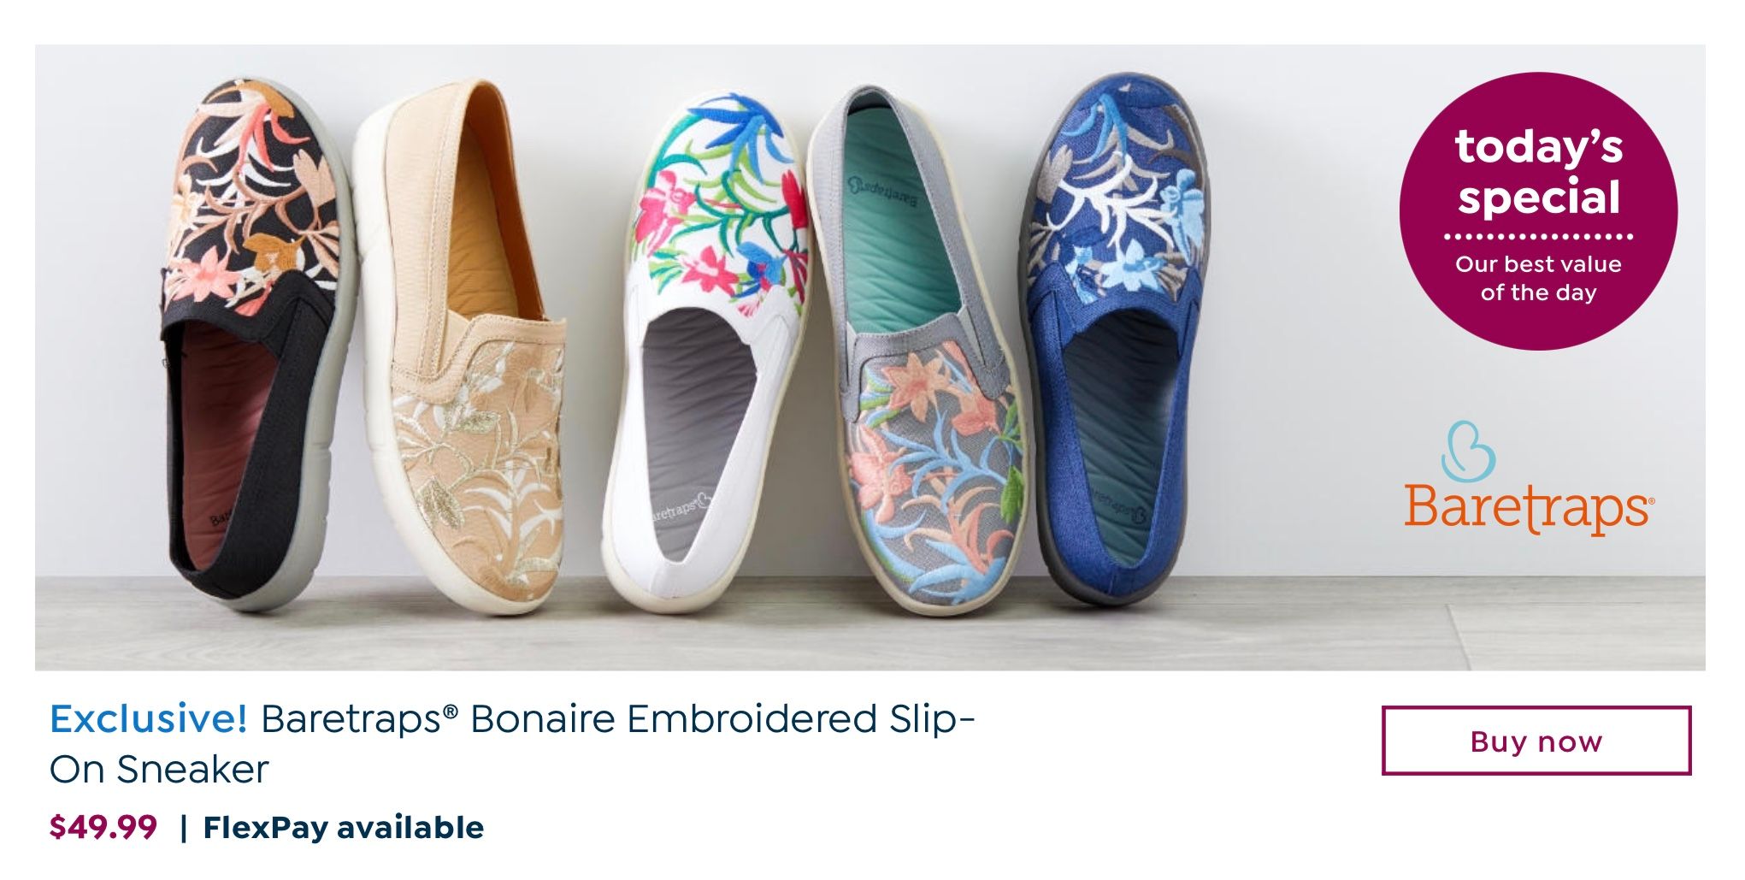This screenshot has height=880, width=1745.
Task: Click the orange Baretraps wordmark text
Action: click(1530, 509)
